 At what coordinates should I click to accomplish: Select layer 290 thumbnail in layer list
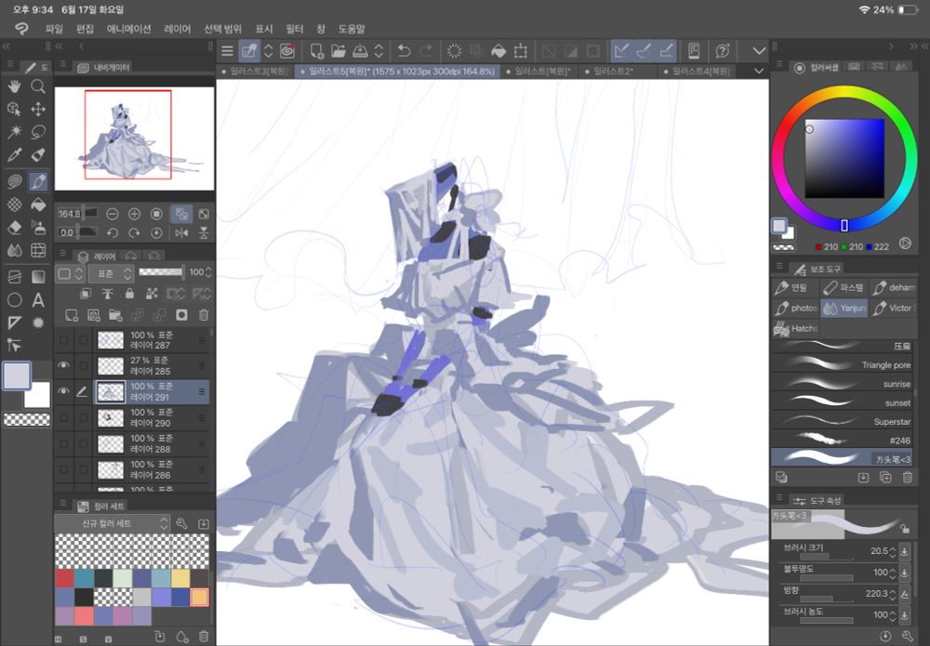click(111, 418)
